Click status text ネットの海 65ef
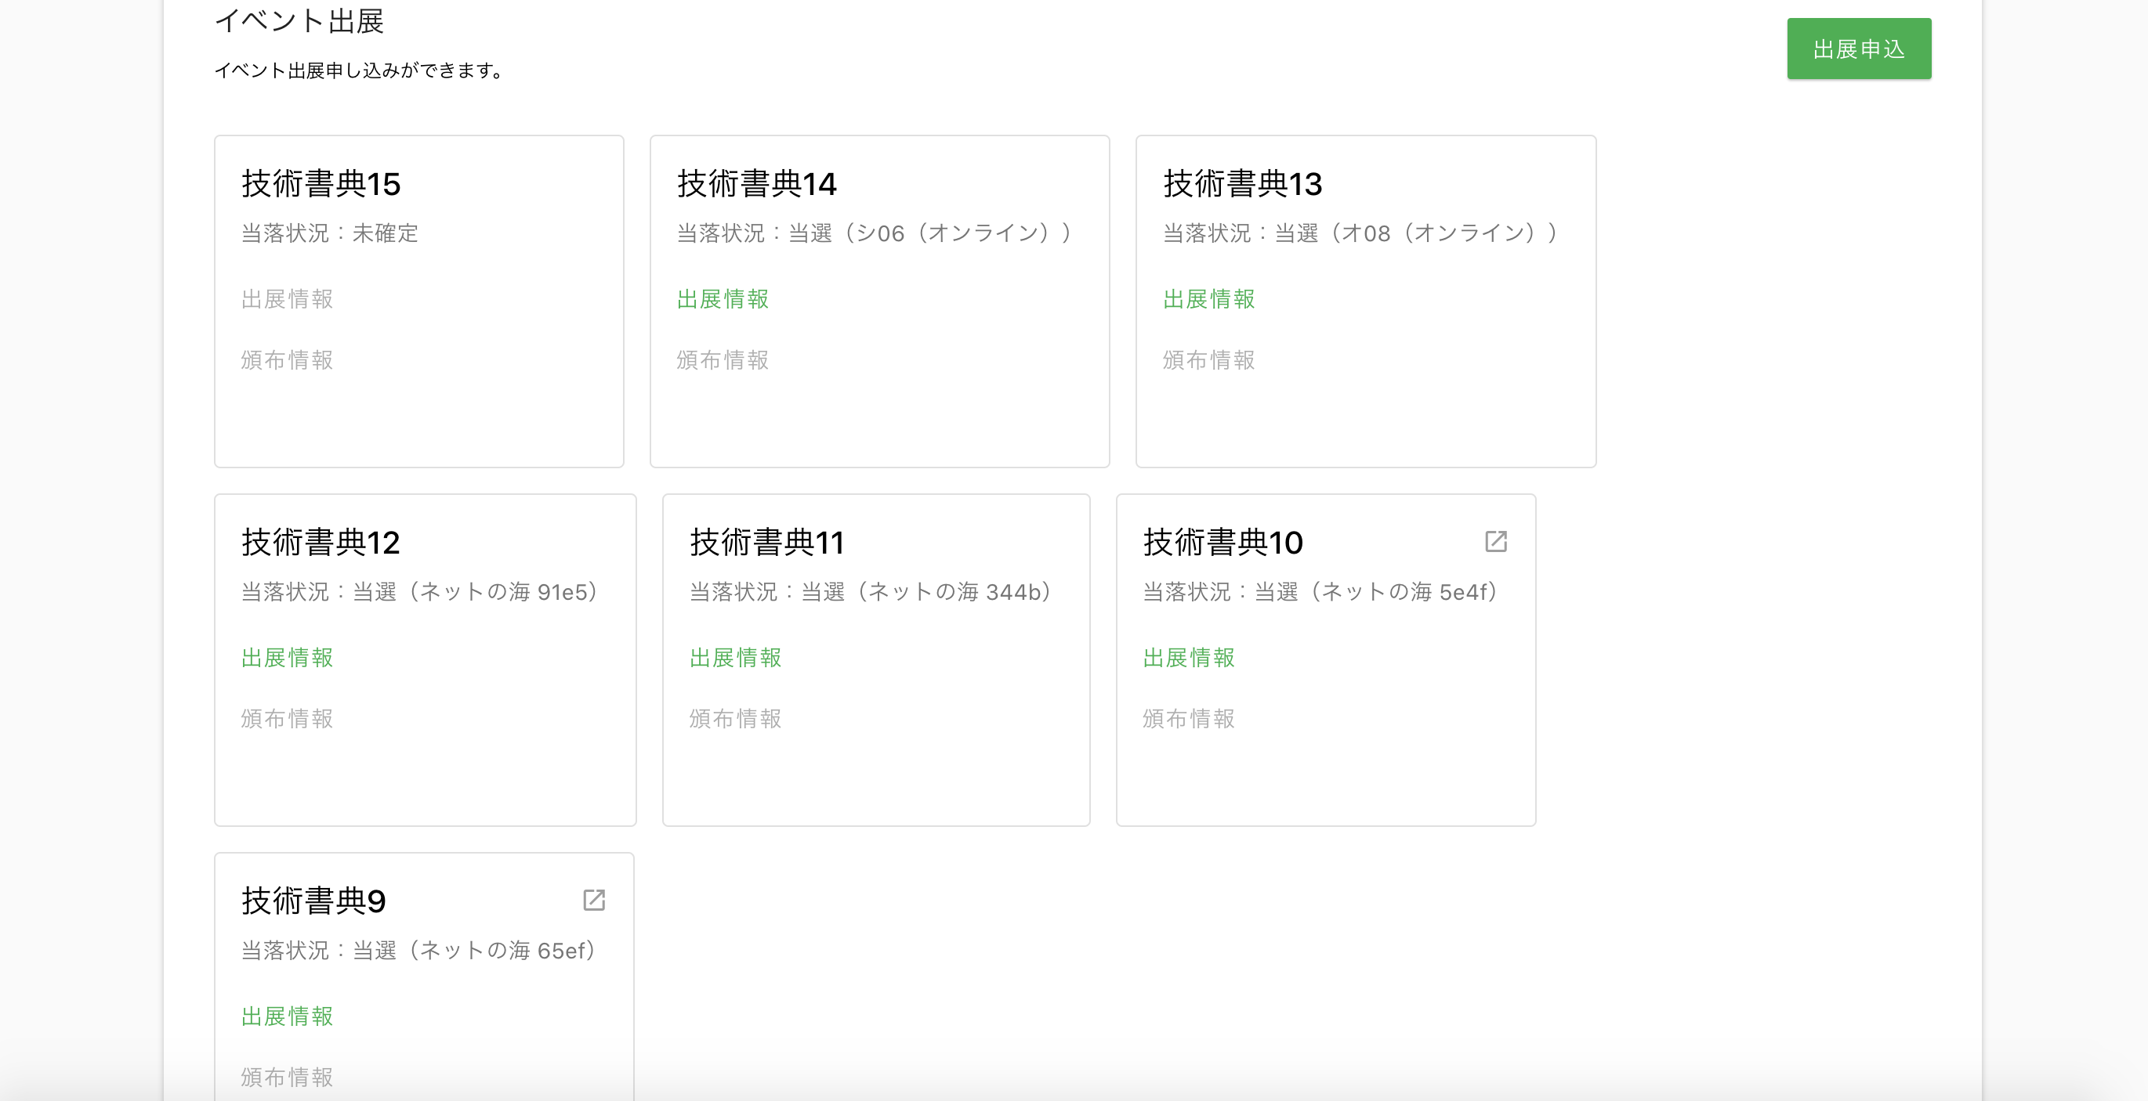2148x1101 pixels. pyautogui.click(x=419, y=950)
